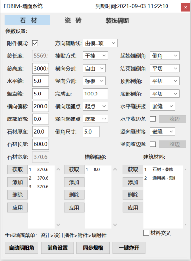Click the 水平缝 input field
The width and height of the screenshot is (191, 261).
tap(41, 81)
